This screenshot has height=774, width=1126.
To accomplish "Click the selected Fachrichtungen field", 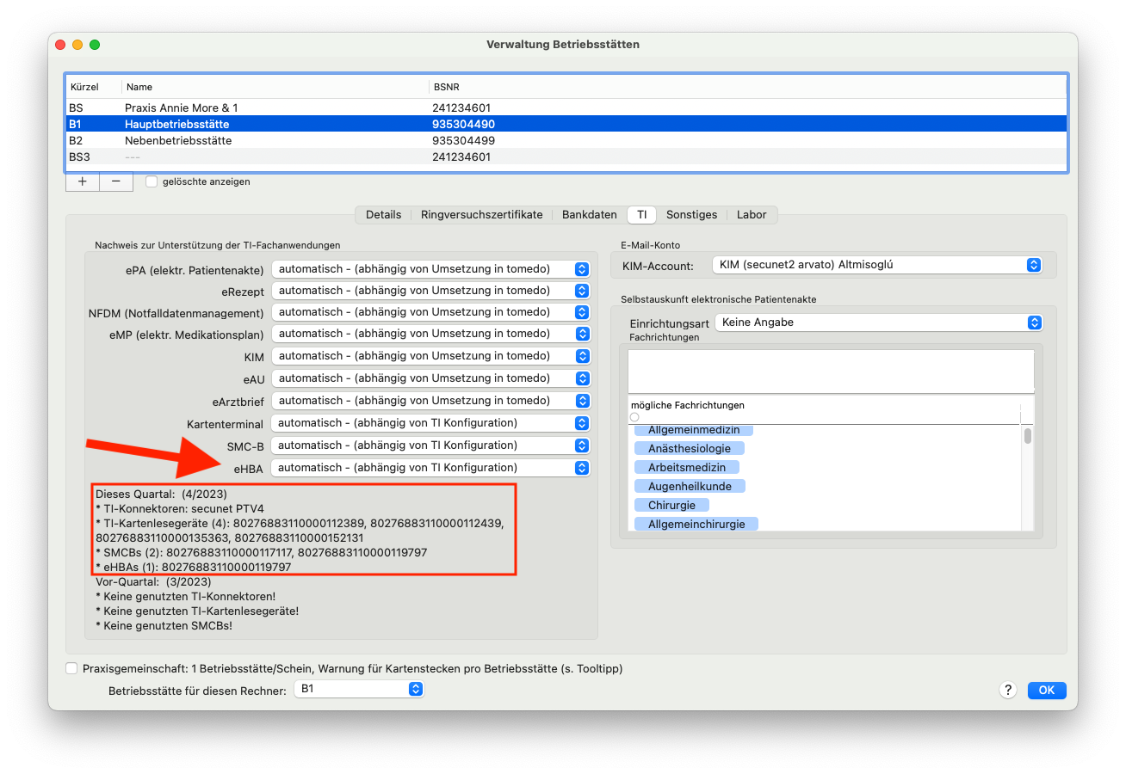I will 831,371.
